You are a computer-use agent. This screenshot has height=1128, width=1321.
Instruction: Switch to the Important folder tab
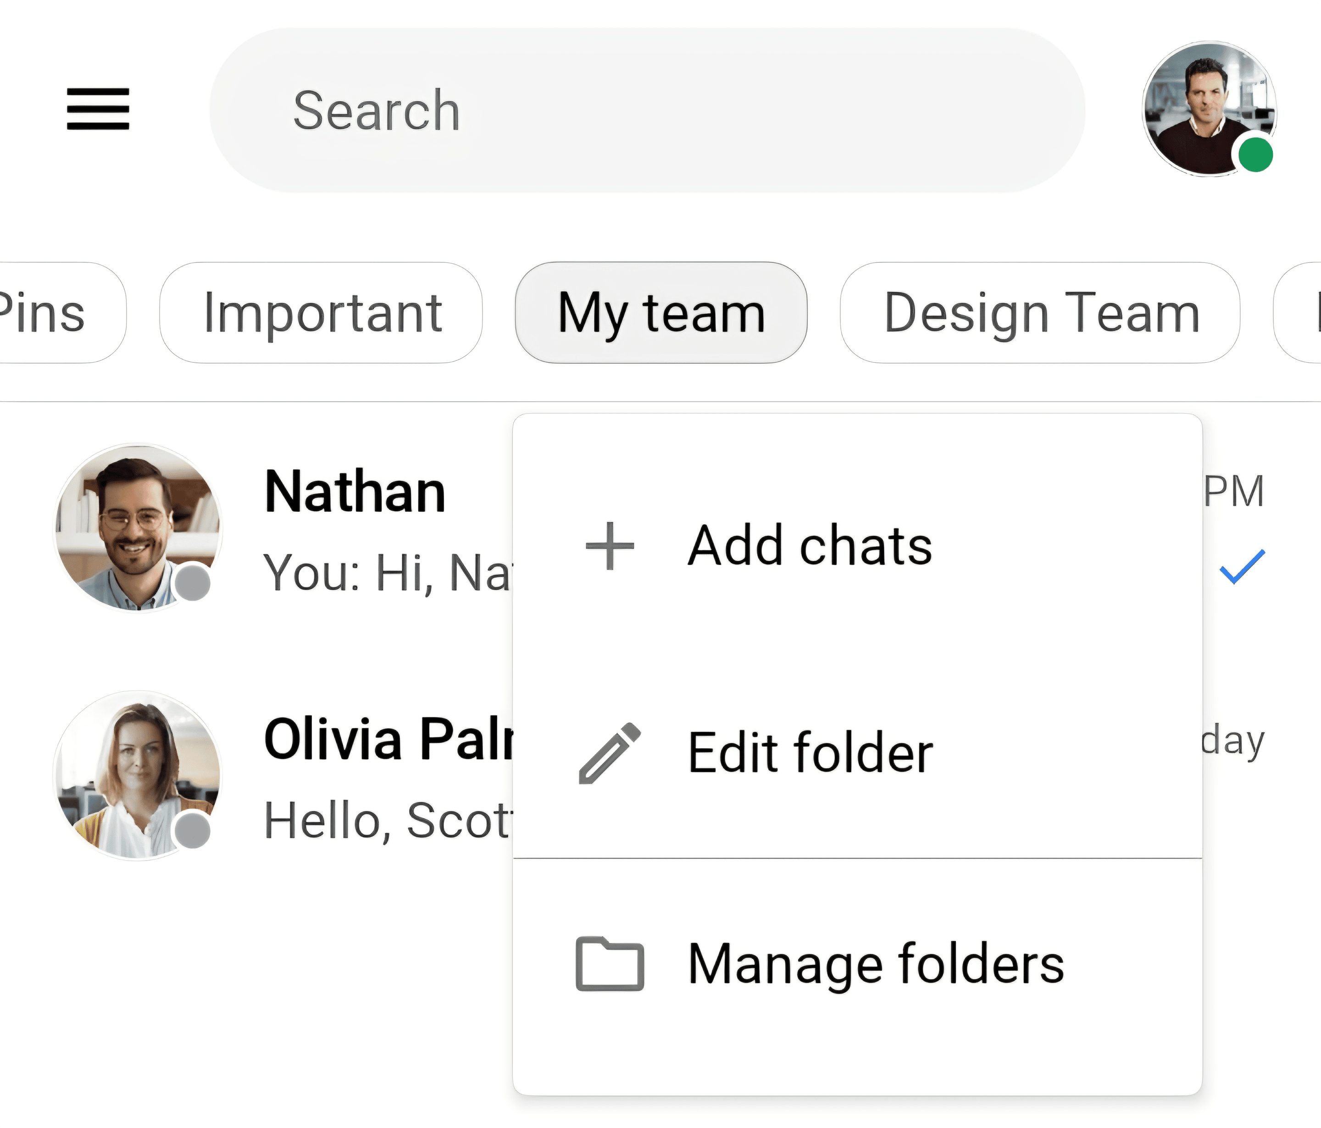pyautogui.click(x=322, y=313)
